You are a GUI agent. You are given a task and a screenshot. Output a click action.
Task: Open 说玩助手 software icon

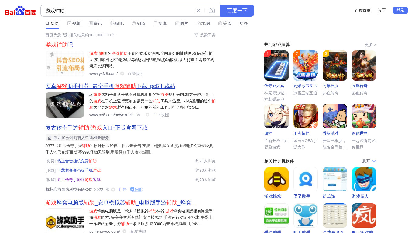(x=276, y=215)
